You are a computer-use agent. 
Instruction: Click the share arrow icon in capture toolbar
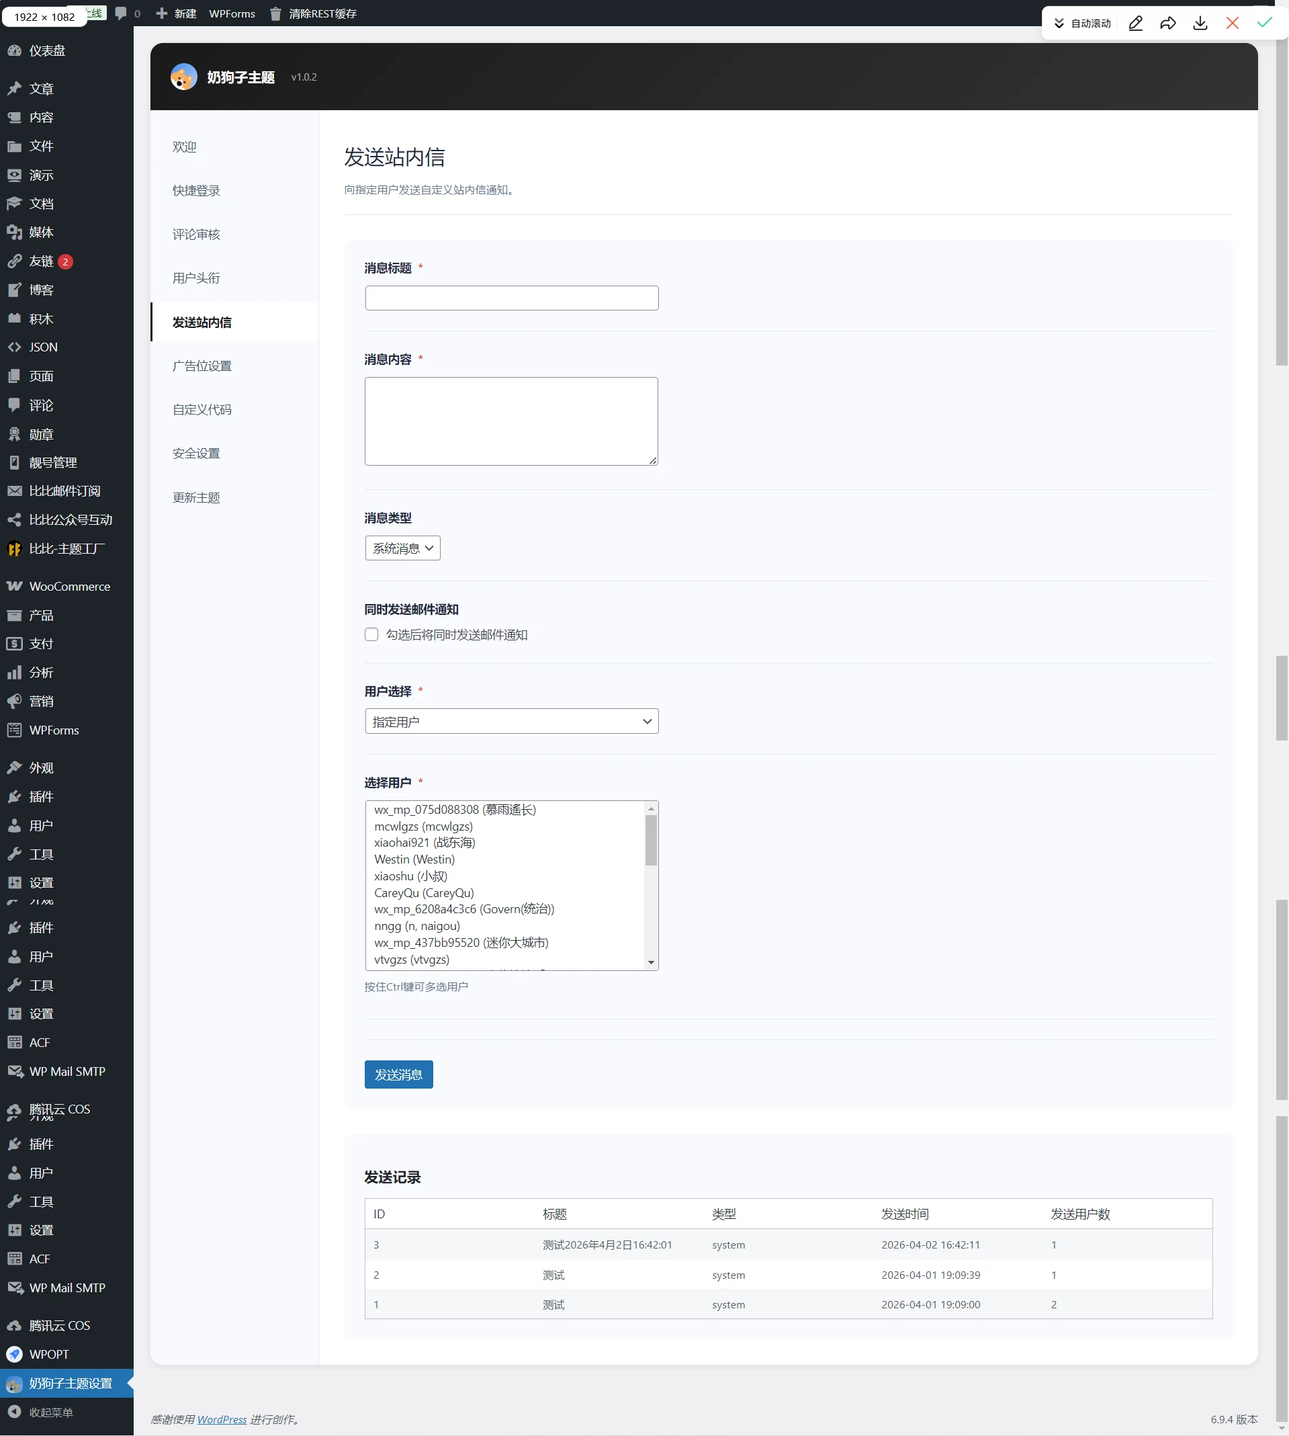(x=1168, y=24)
